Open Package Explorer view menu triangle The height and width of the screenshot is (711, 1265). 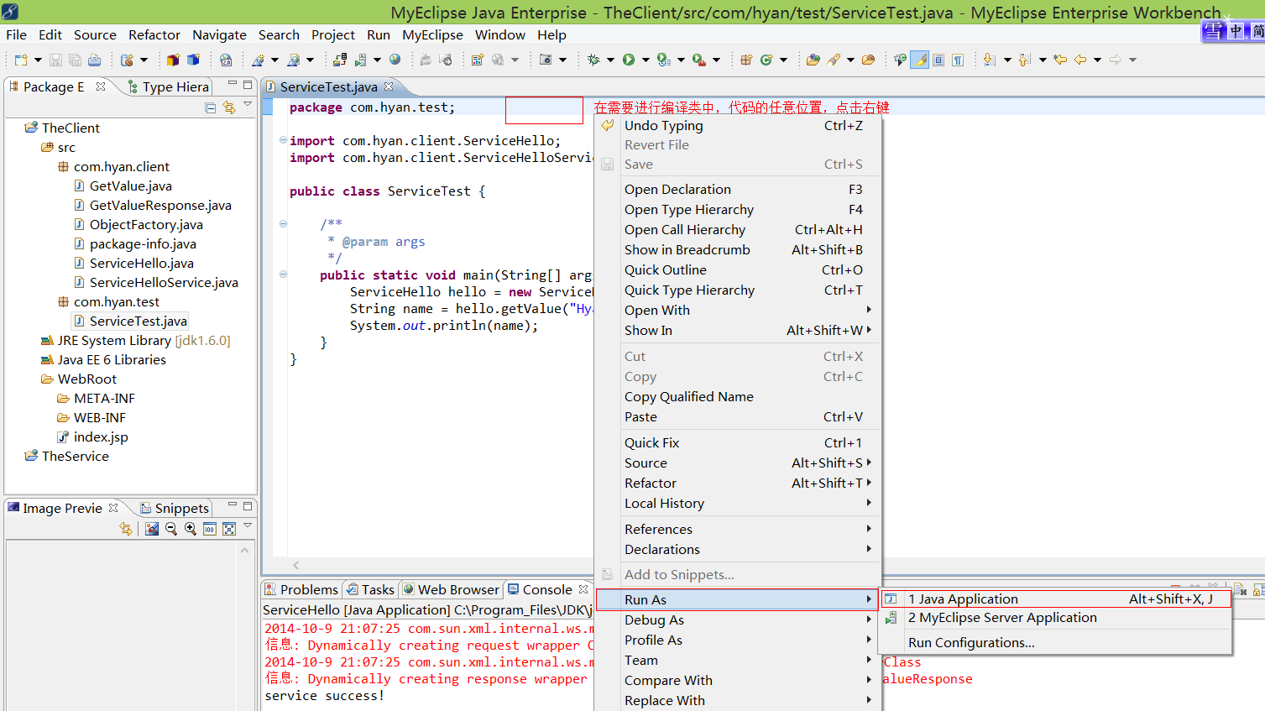[x=248, y=105]
